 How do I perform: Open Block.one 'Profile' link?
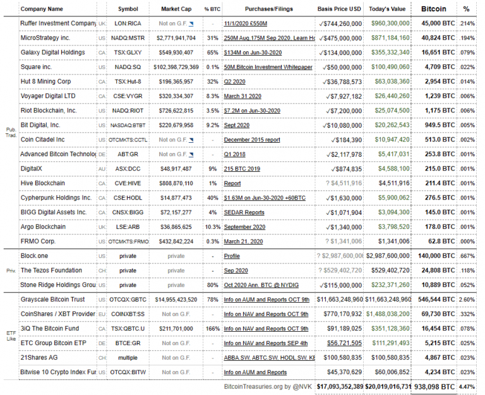(232, 256)
